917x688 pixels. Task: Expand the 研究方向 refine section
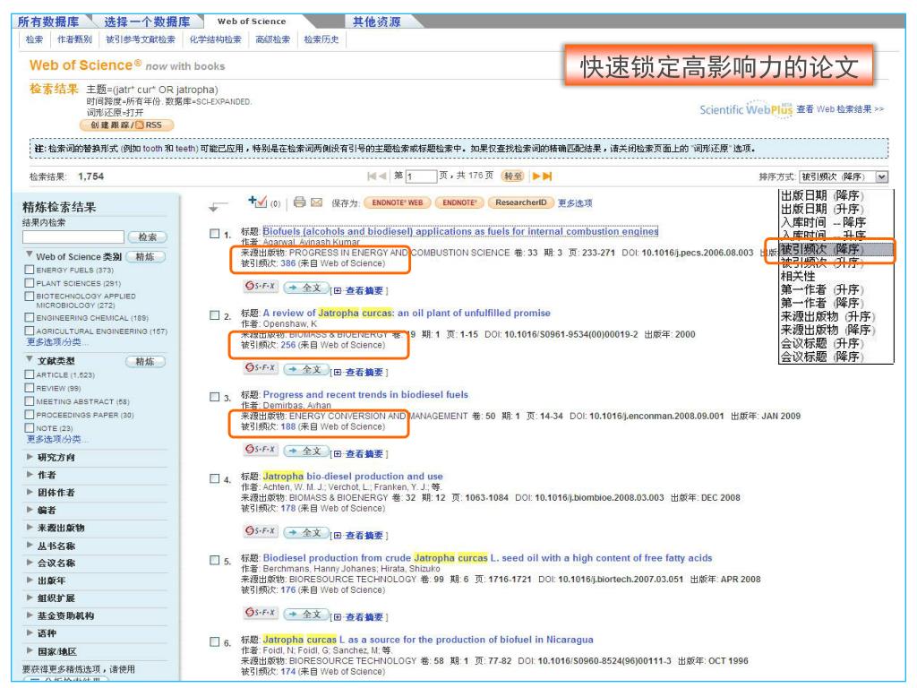[x=30, y=457]
